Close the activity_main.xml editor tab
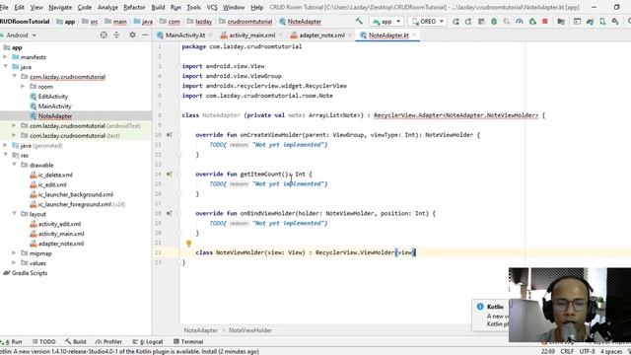This screenshot has height=355, width=631. pyautogui.click(x=280, y=35)
